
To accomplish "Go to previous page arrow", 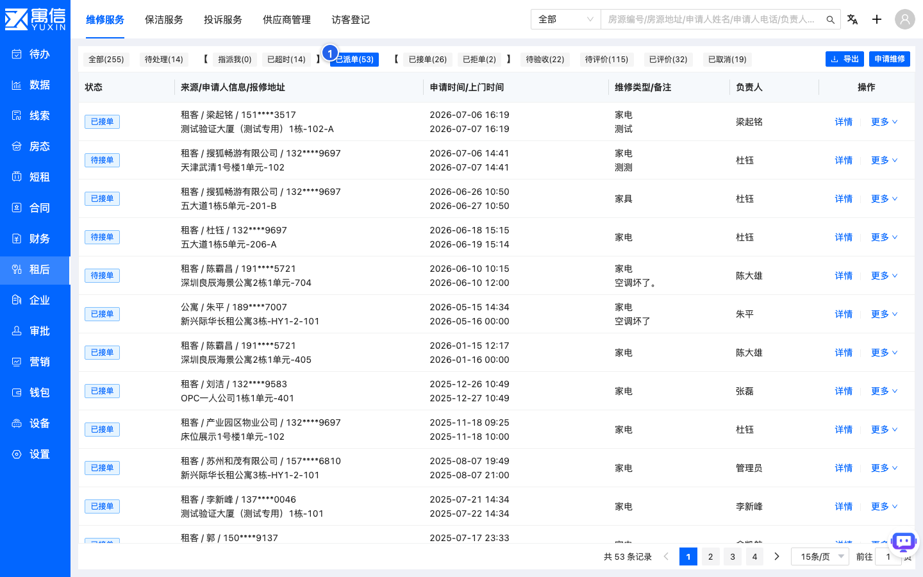I will (666, 556).
